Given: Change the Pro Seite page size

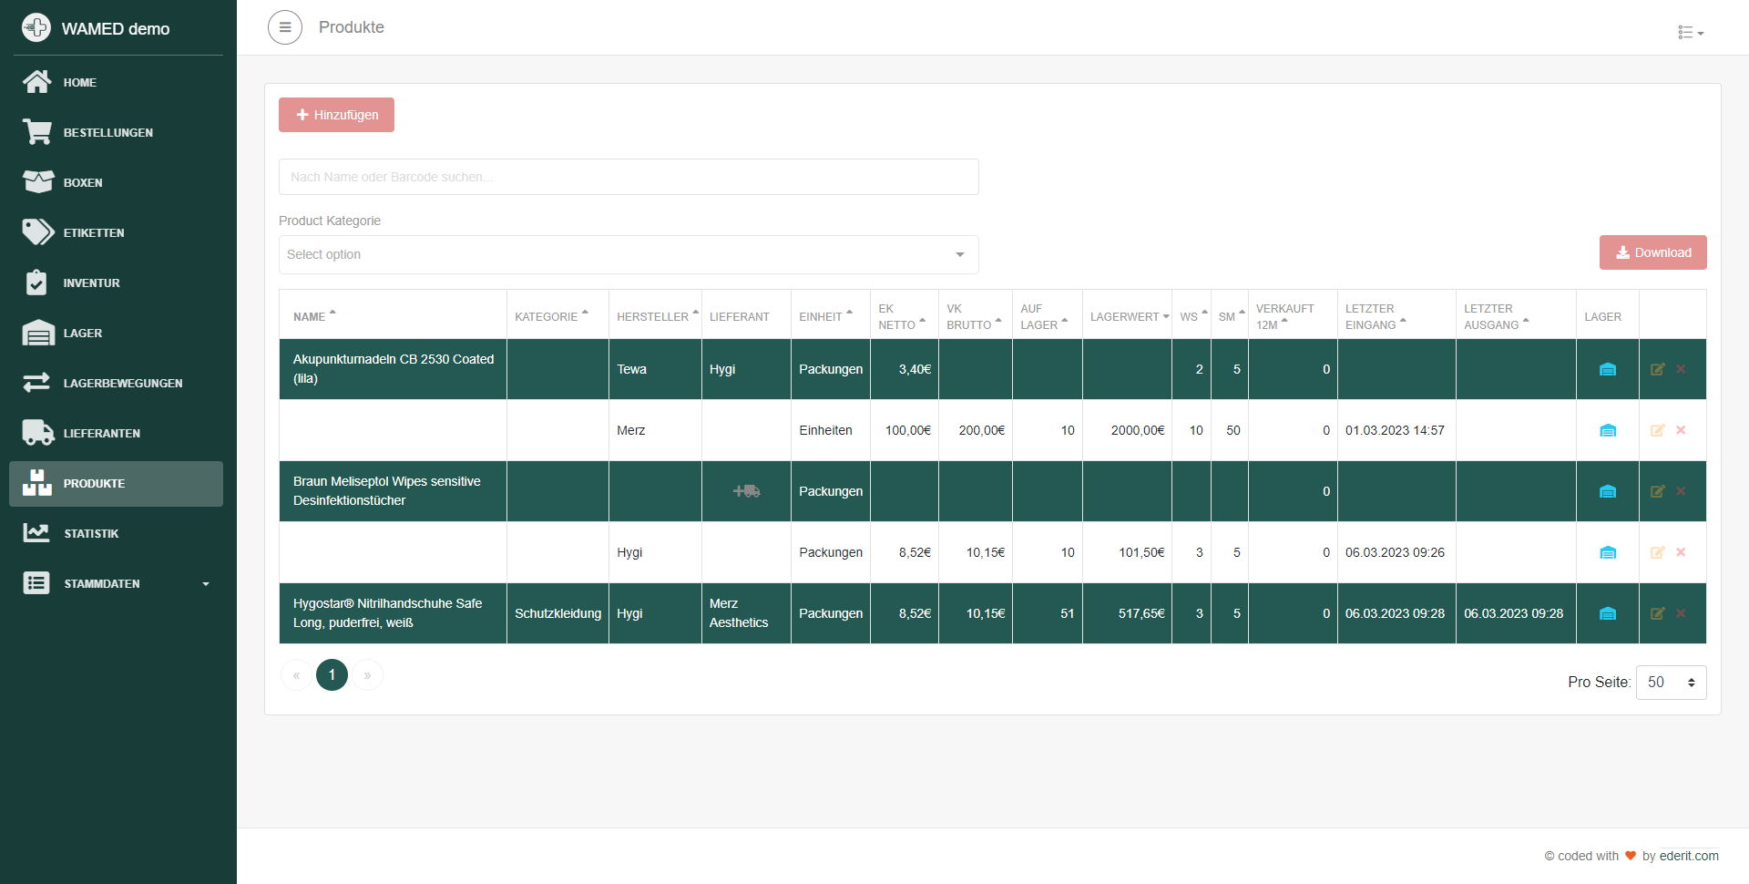Looking at the screenshot, I should 1671,682.
